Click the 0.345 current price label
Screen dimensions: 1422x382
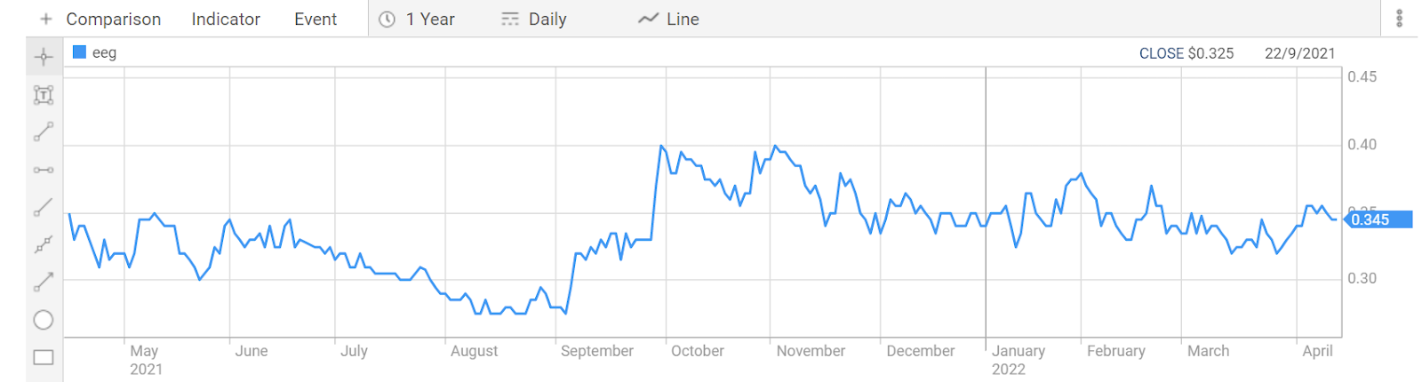tap(1377, 219)
